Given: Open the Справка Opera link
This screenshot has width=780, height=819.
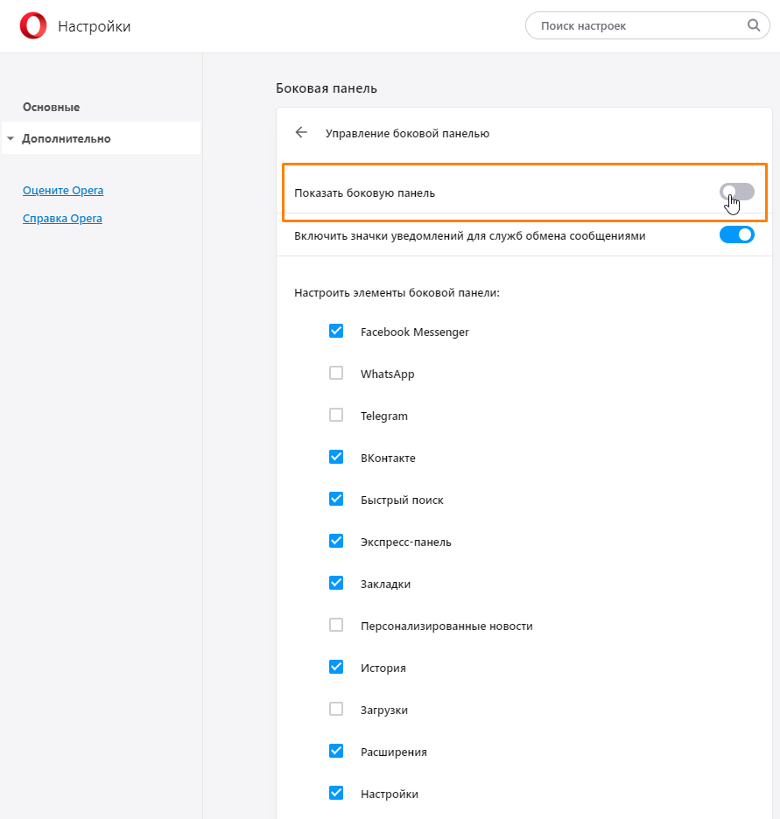Looking at the screenshot, I should (x=62, y=219).
